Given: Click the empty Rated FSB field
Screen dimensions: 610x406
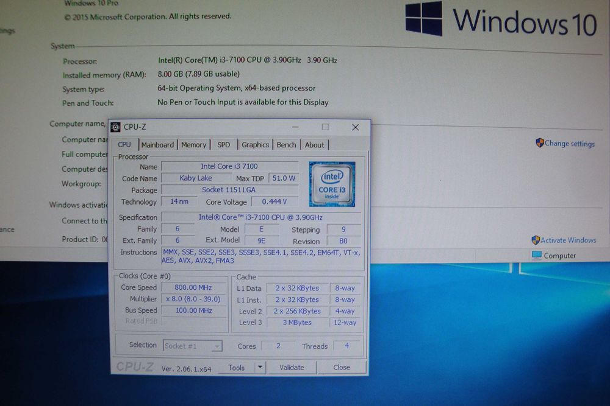Looking at the screenshot, I should [193, 321].
